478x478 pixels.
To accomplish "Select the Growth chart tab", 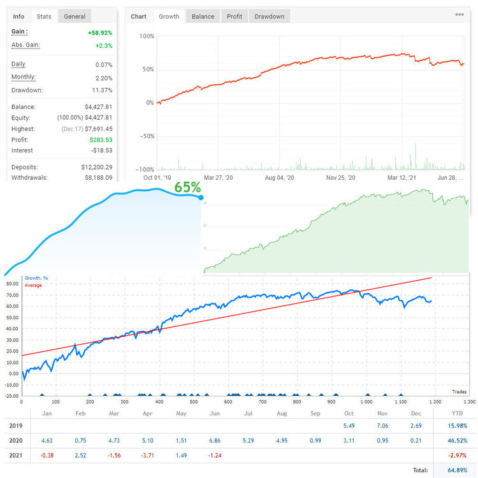I will (x=169, y=17).
